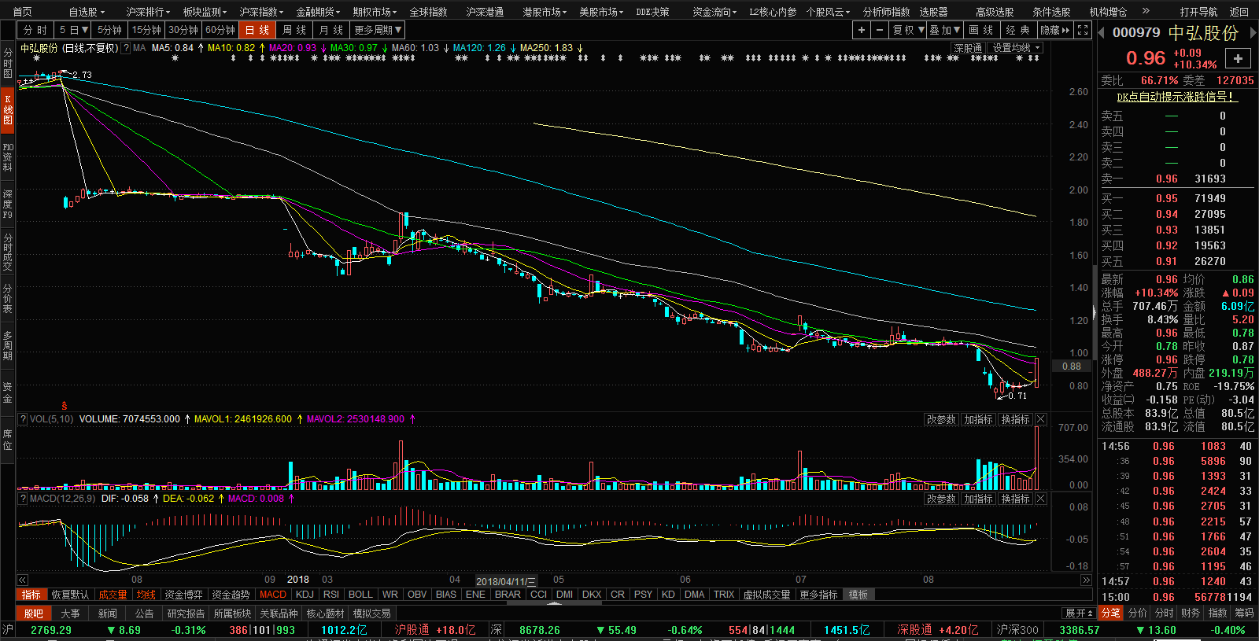Go to previous stock with left arrow
Screen dimensions: 1259x641
(x=1102, y=32)
